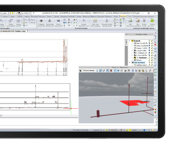Click the Teren zewnętrzny icon in project tree
This screenshot has height=143, width=169.
pos(132,63)
